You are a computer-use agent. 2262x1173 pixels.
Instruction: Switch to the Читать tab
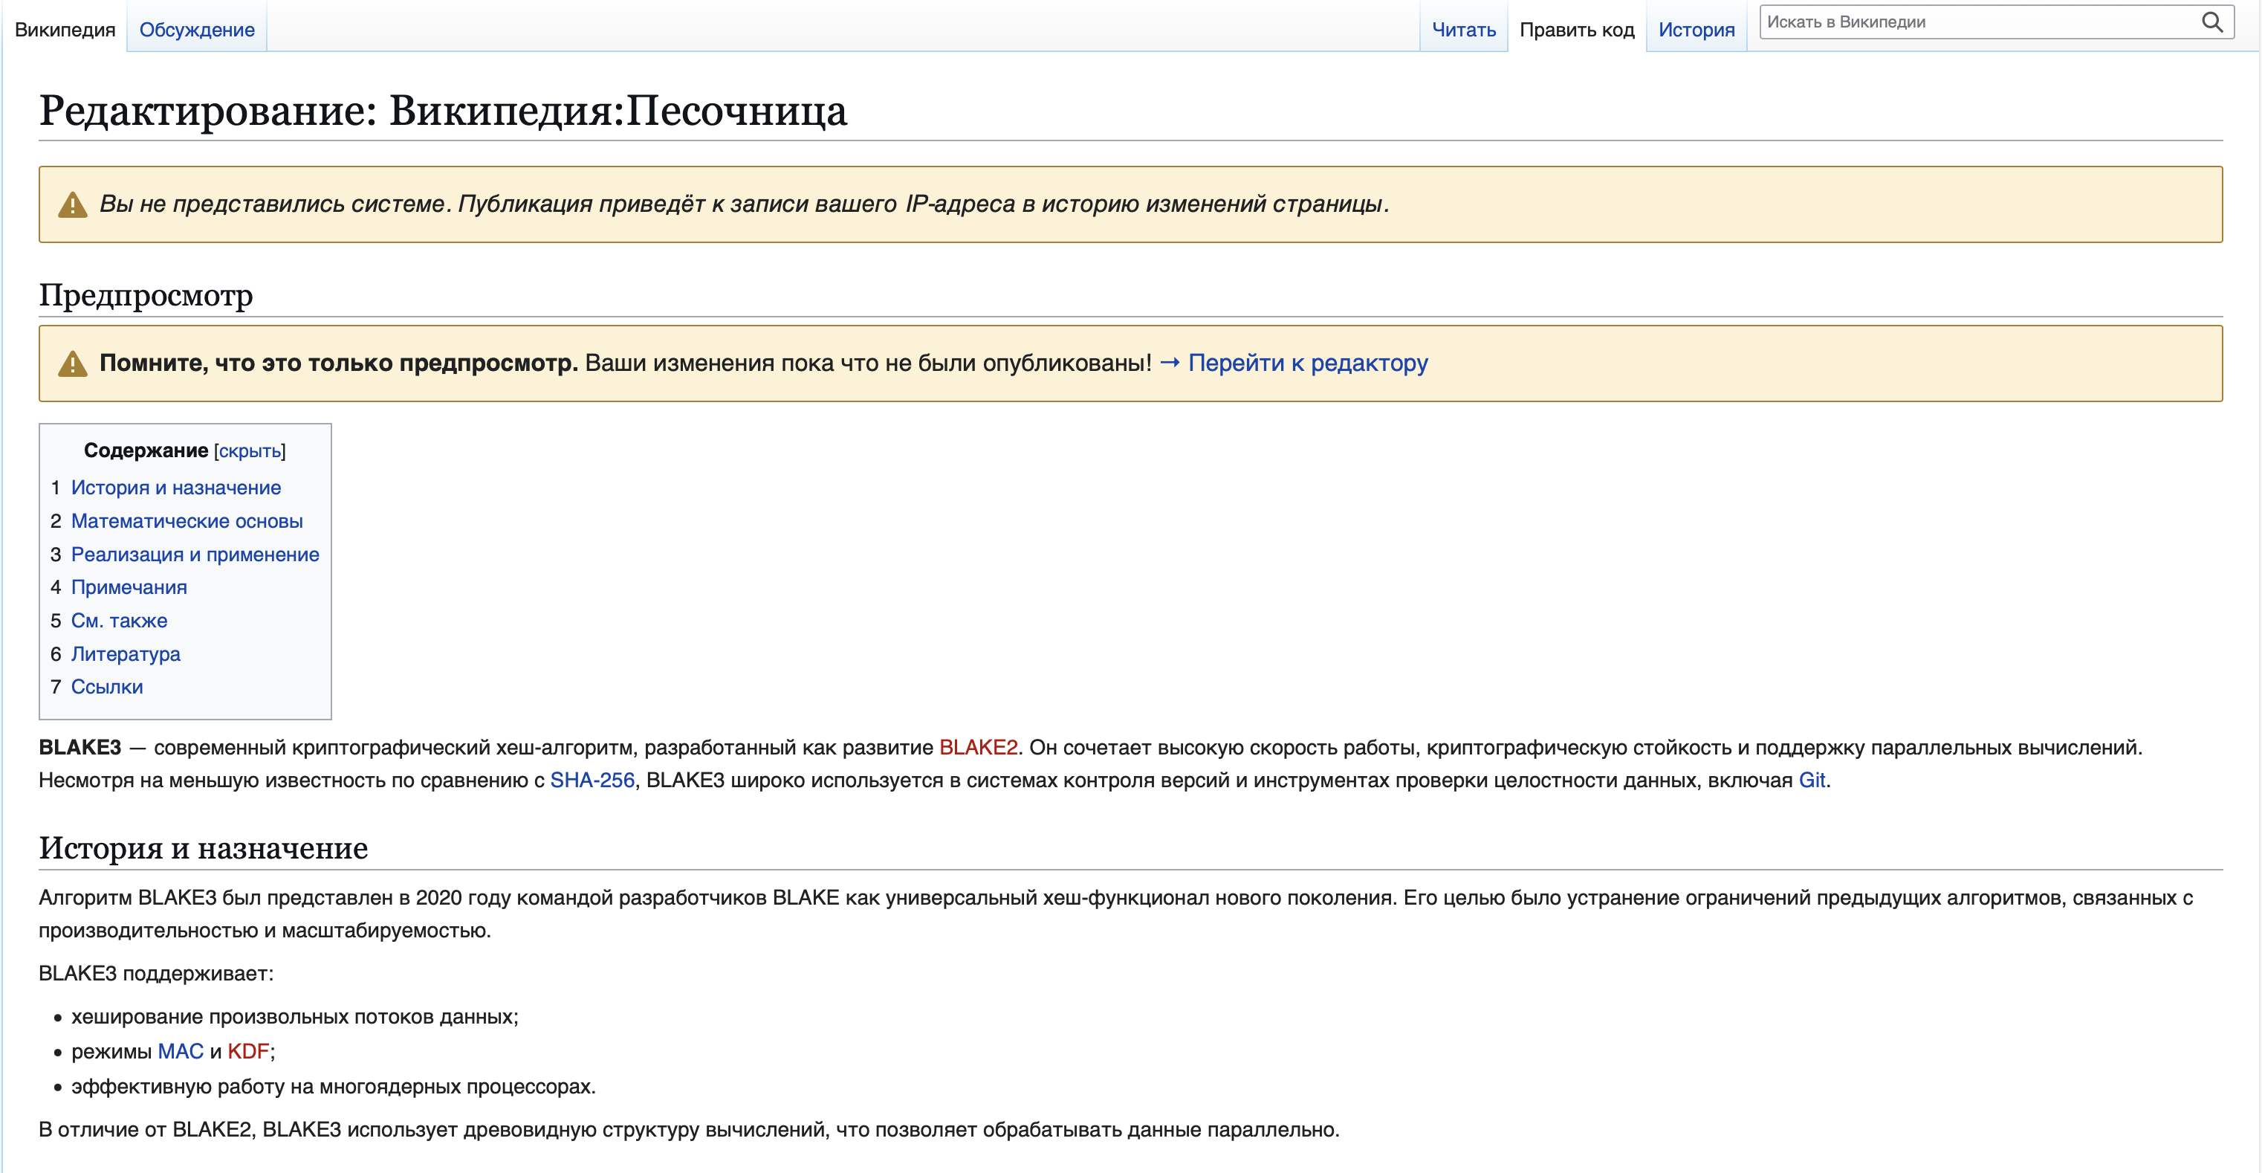1463,30
